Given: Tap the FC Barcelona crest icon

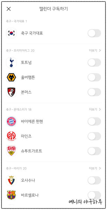Looking at the screenshot, I should pos(11,195).
